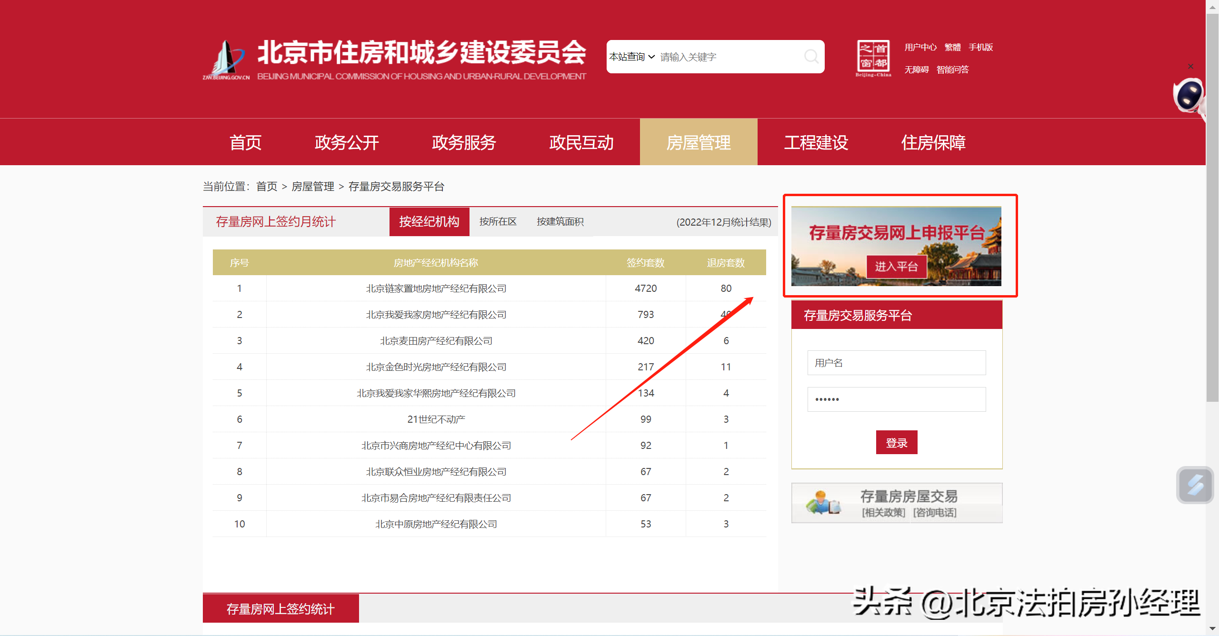Image resolution: width=1219 pixels, height=636 pixels.
Task: Go to 首页 in main navigation
Action: (x=246, y=142)
